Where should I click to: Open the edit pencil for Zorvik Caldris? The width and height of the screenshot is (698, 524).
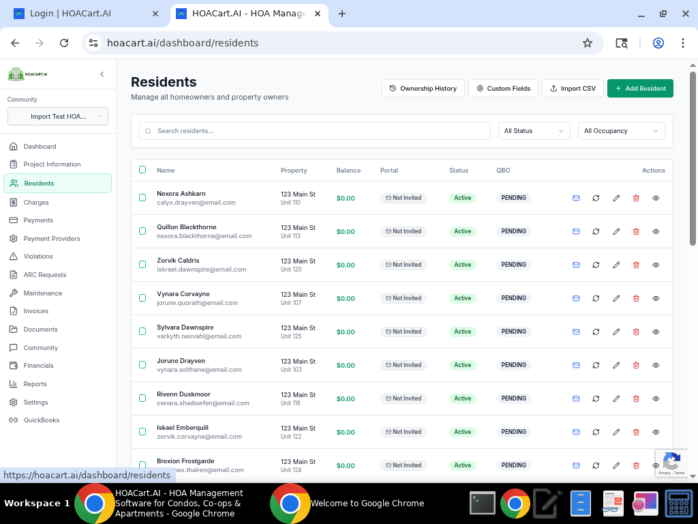pos(616,265)
